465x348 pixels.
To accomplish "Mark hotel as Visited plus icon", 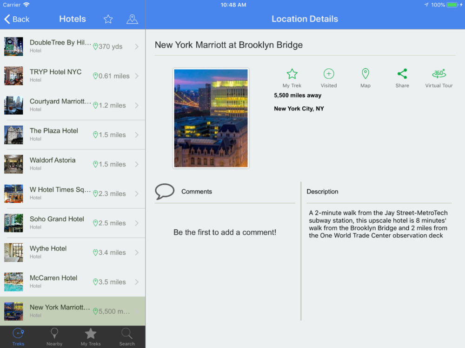I will pyautogui.click(x=329, y=74).
